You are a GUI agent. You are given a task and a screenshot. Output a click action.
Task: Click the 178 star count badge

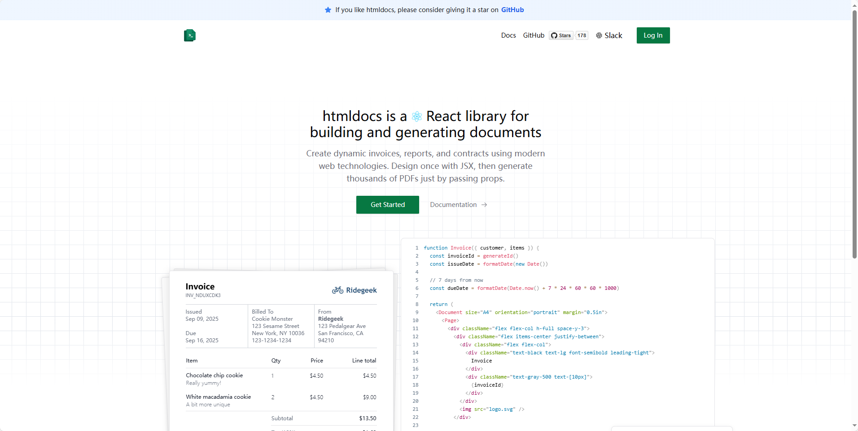pos(582,35)
